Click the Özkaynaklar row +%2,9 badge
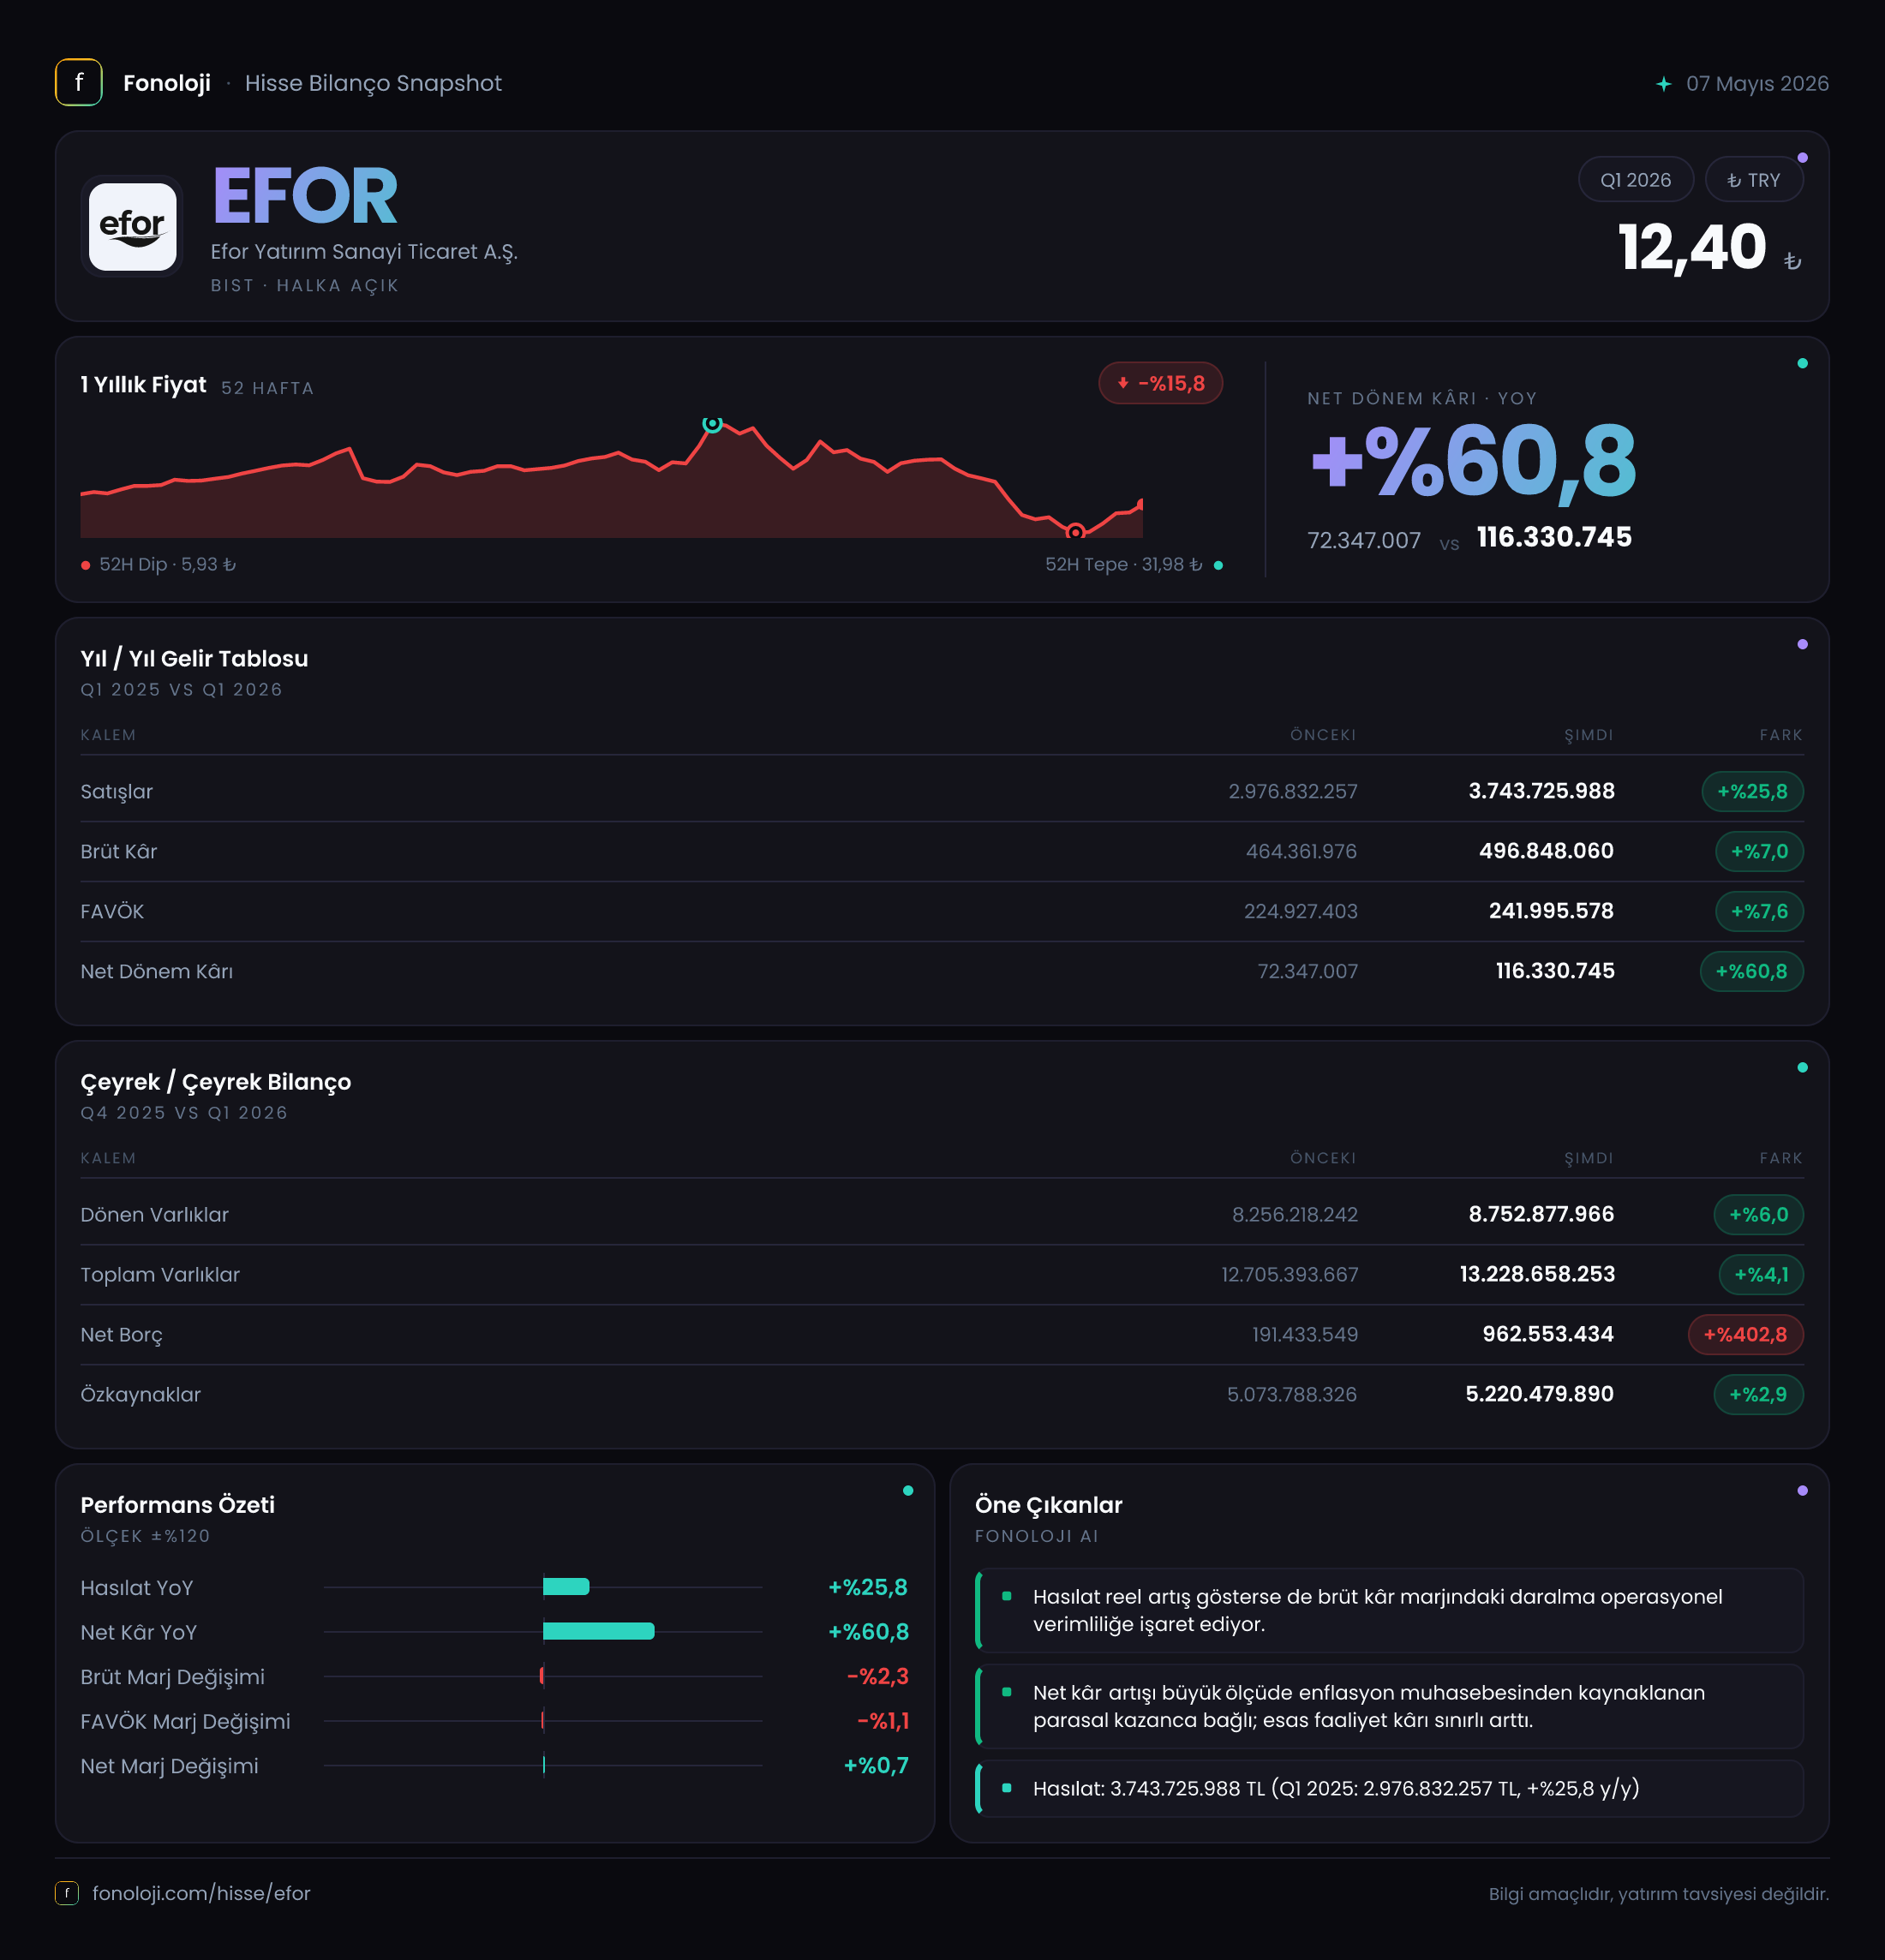The width and height of the screenshot is (1885, 1960). pyautogui.click(x=1757, y=1394)
